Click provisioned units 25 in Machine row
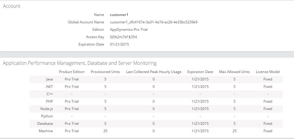Image resolution: width=294 pixels, height=139 pixels. click(x=105, y=131)
